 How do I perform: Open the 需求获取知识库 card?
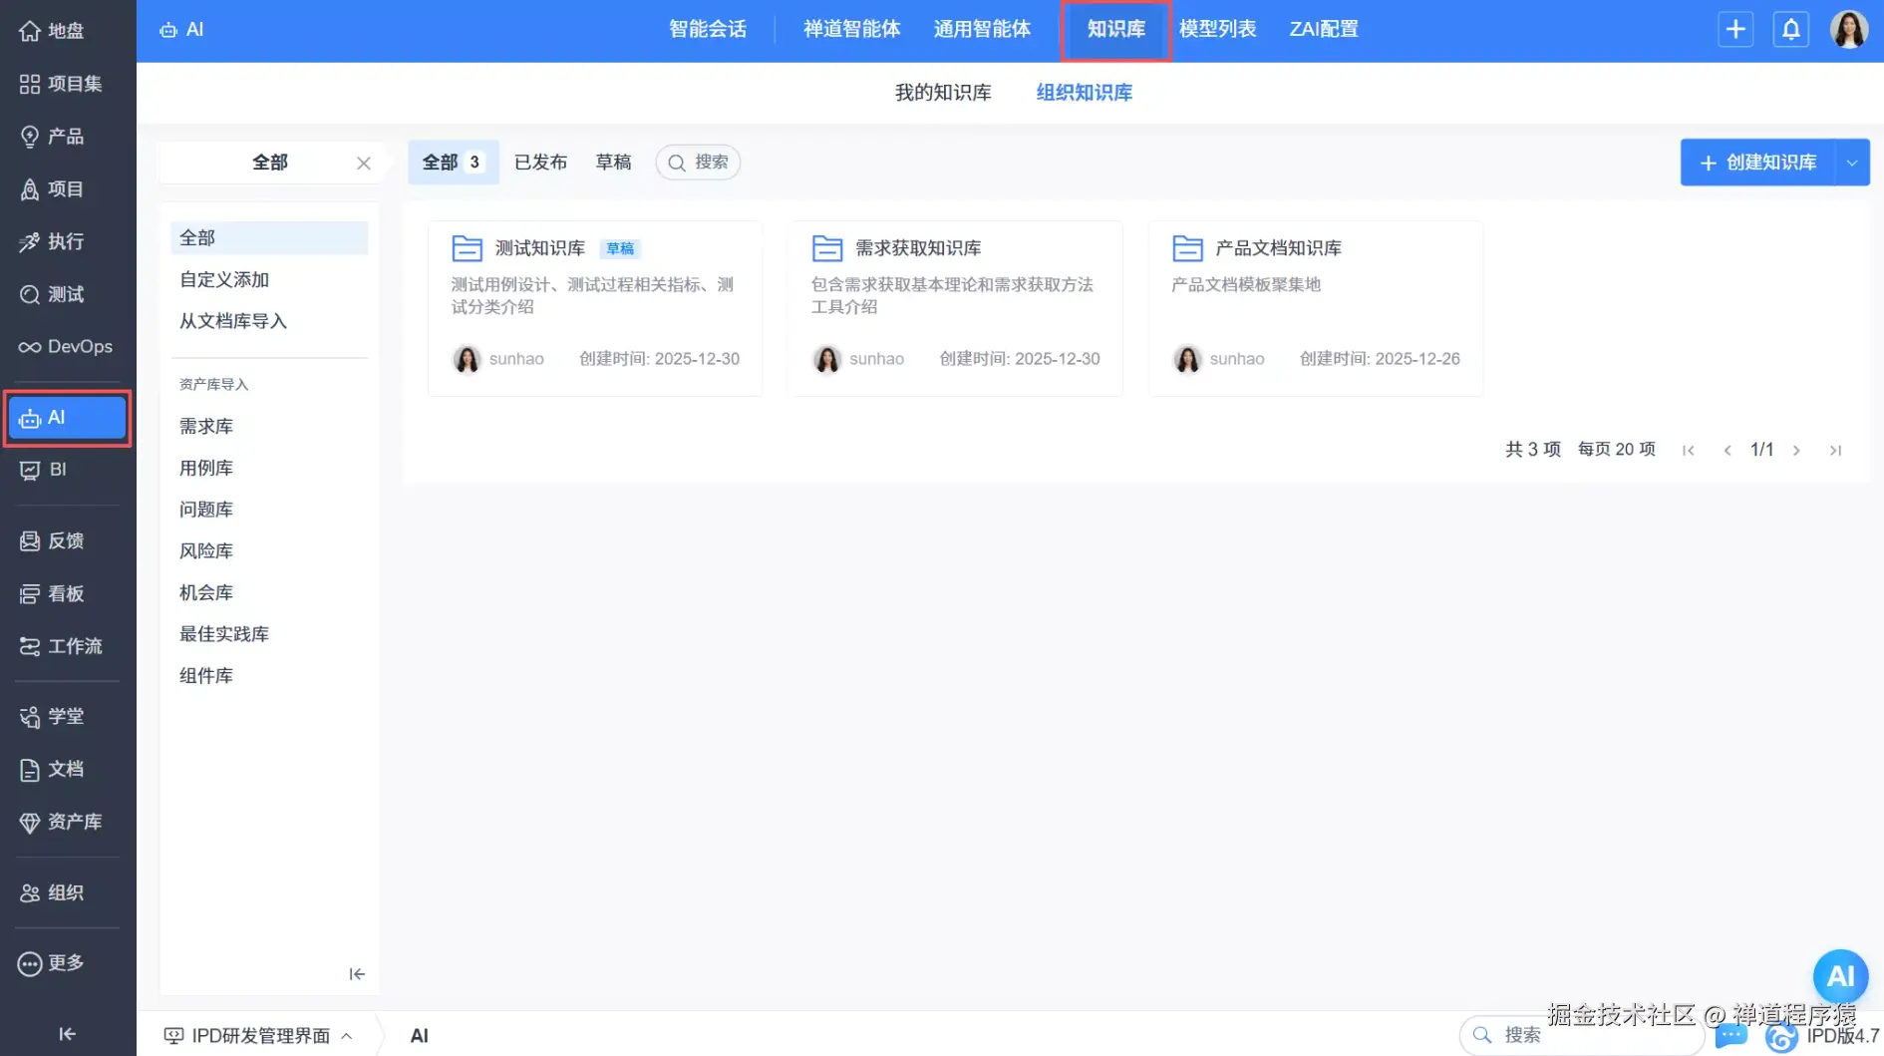pyautogui.click(x=955, y=308)
